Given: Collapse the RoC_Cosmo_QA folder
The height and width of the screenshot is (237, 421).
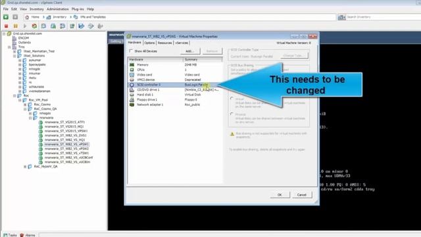Looking at the screenshot, I should (x=25, y=109).
